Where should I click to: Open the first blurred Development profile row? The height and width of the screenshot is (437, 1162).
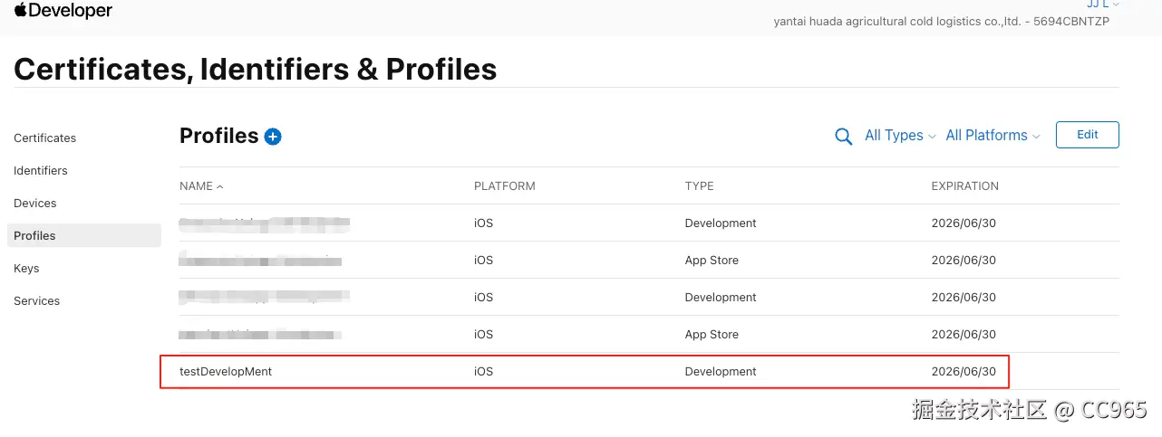click(x=264, y=223)
